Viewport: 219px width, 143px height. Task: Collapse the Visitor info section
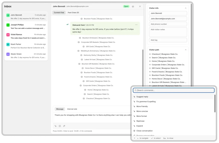click(x=186, y=8)
